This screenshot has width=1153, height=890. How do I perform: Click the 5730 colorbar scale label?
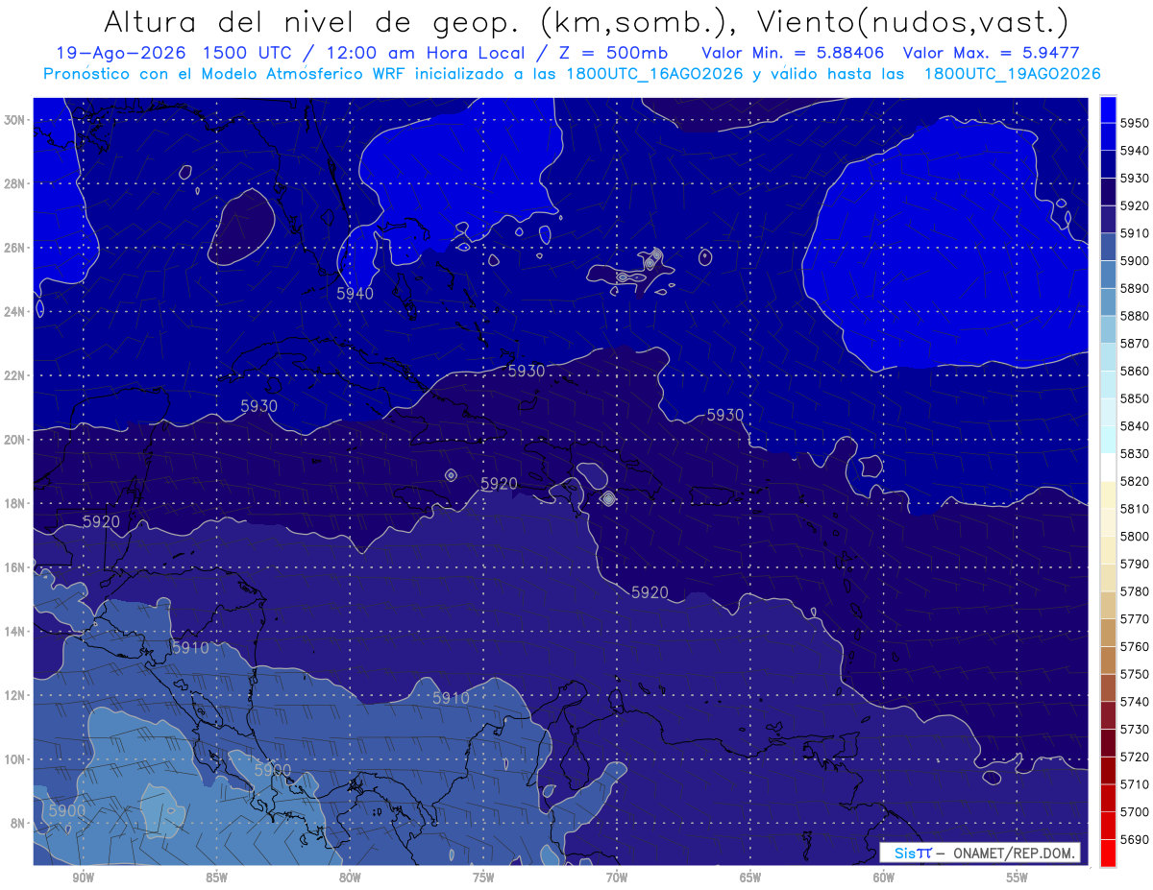pos(1135,729)
